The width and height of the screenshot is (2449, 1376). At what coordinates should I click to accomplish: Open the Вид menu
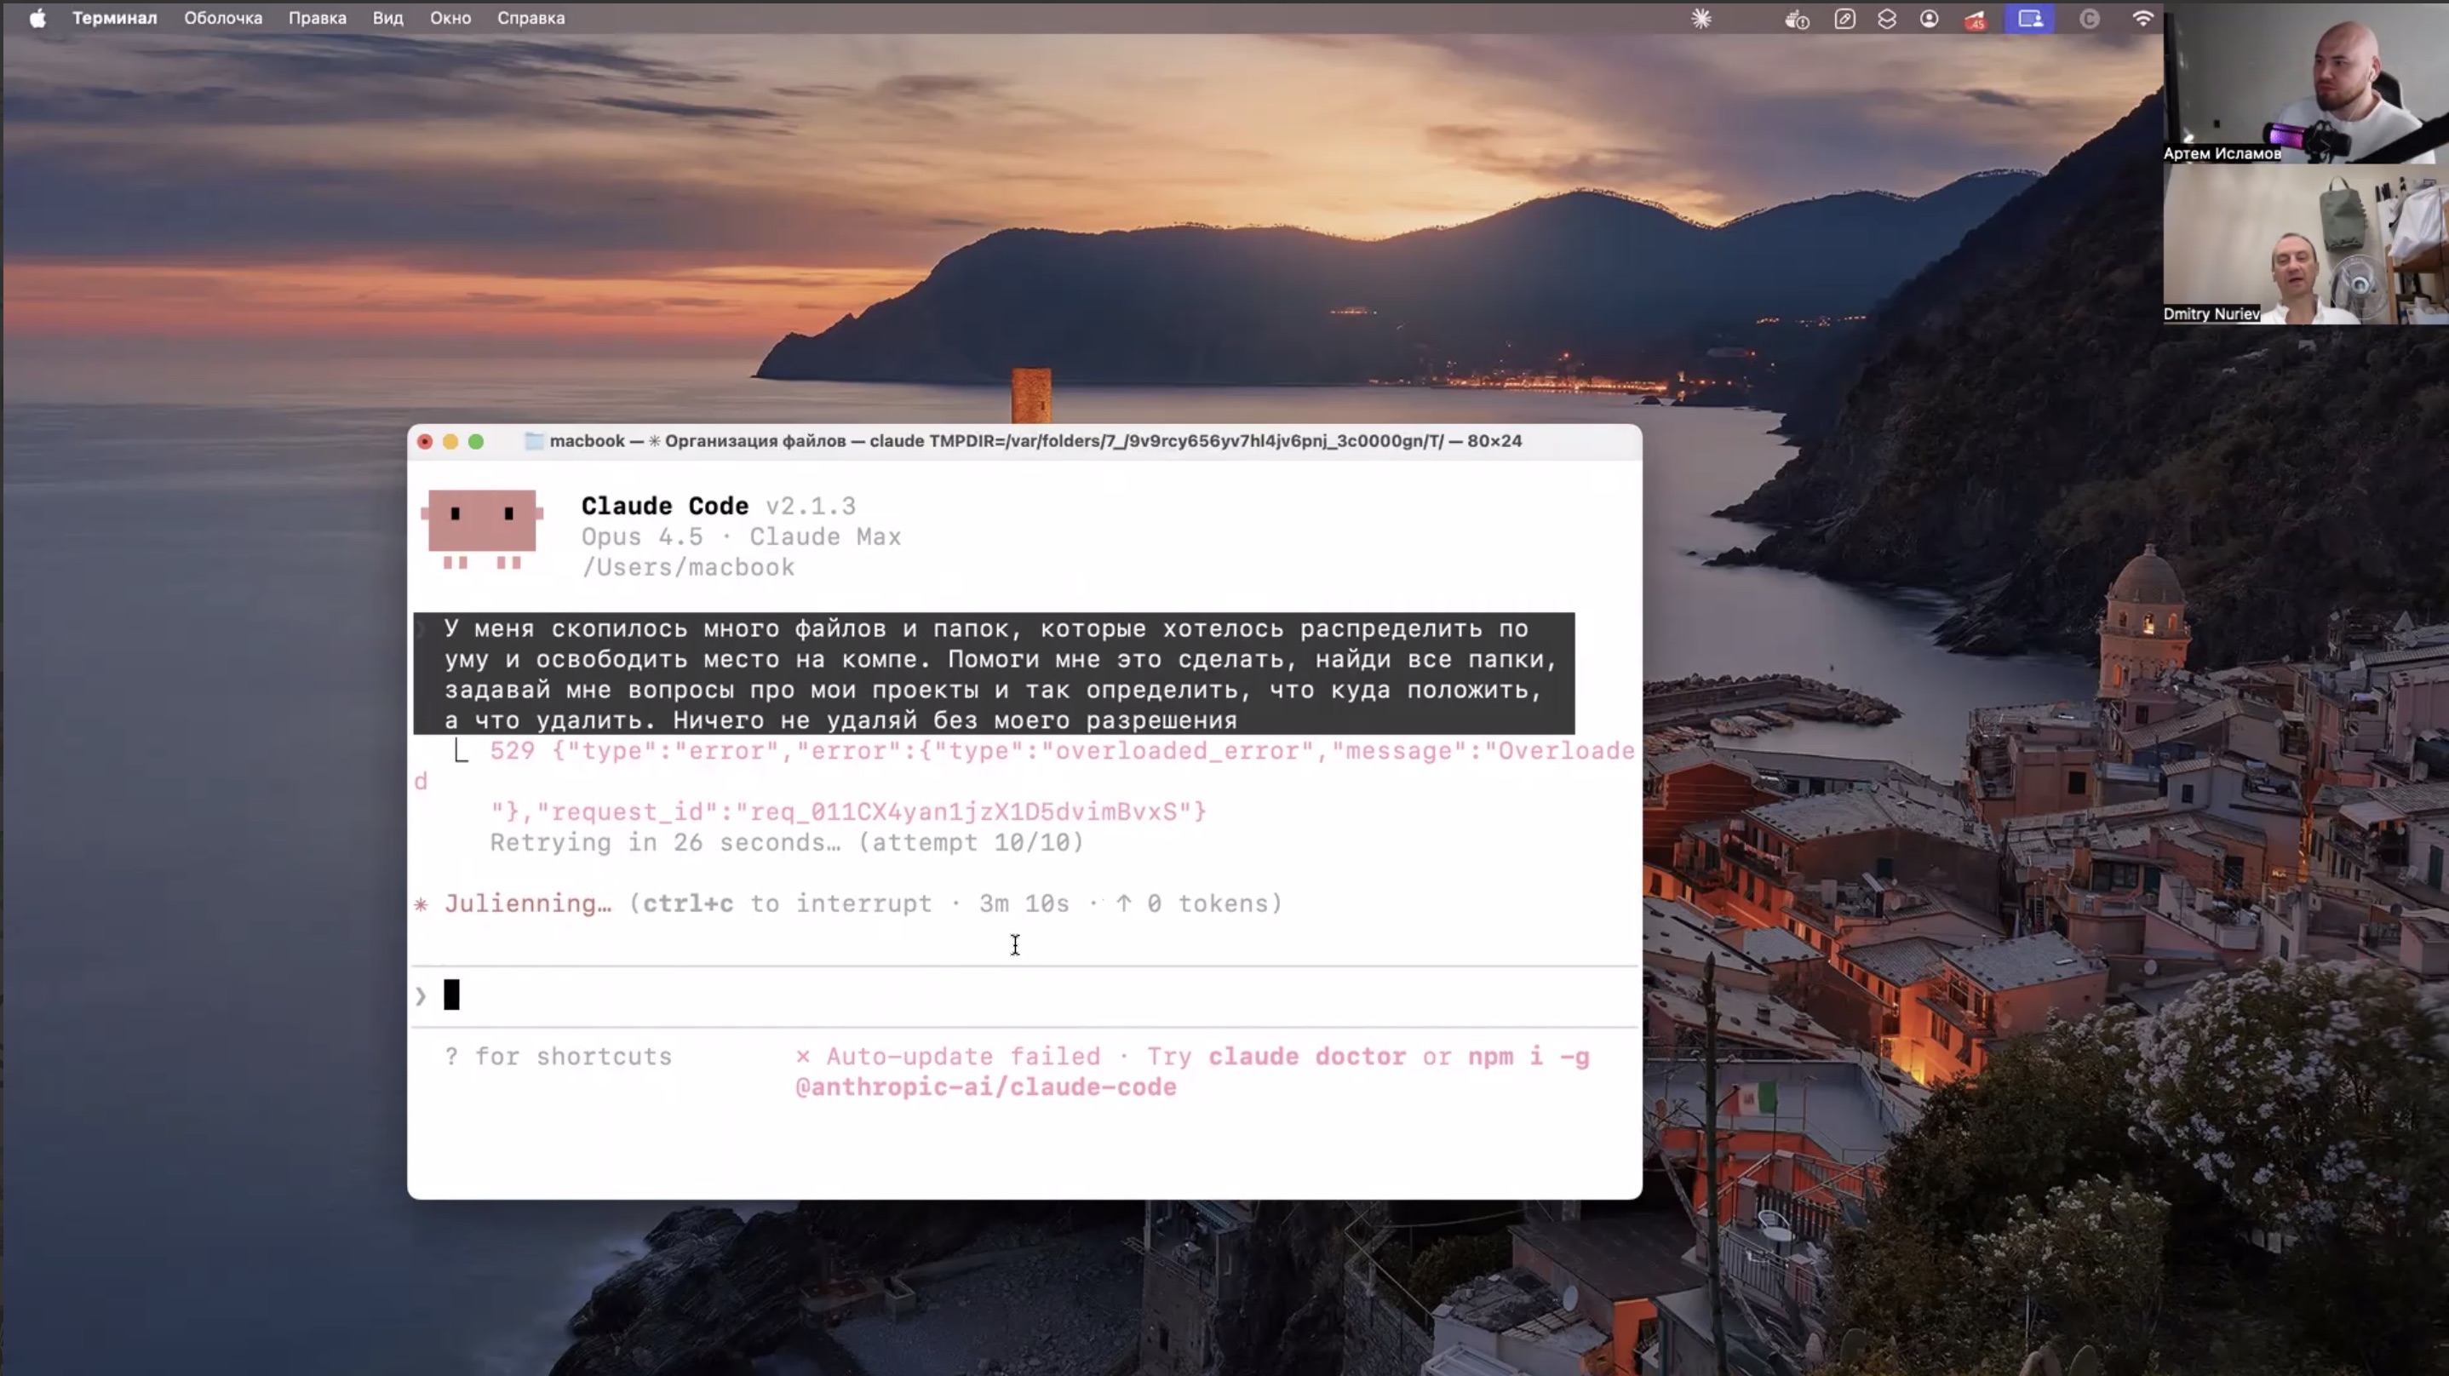coord(387,18)
